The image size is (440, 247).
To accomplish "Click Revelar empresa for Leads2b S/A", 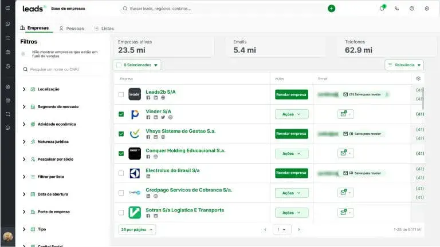I will pos(291,94).
